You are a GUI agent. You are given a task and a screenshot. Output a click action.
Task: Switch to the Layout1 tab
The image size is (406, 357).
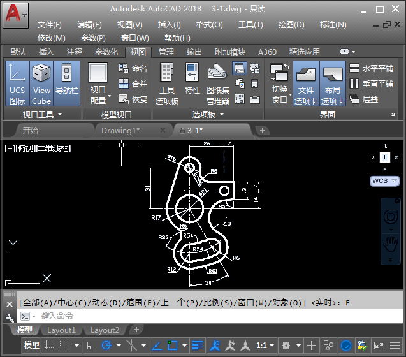pos(62,330)
